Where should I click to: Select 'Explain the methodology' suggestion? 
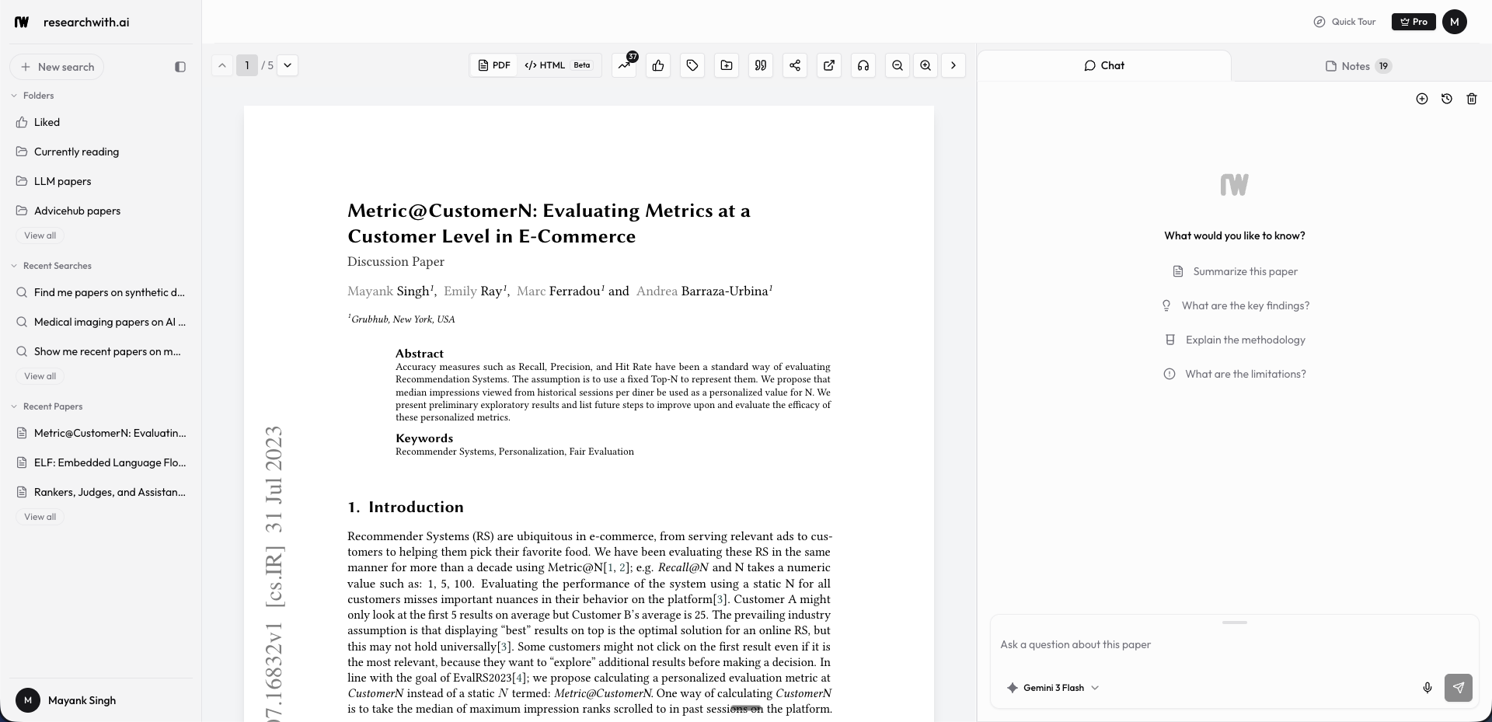point(1235,340)
